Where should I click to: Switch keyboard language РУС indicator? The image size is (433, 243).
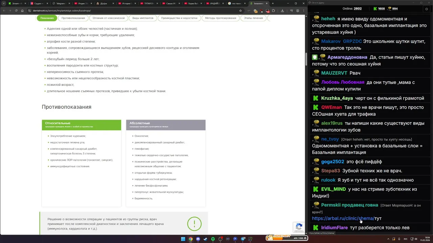(x=406, y=239)
